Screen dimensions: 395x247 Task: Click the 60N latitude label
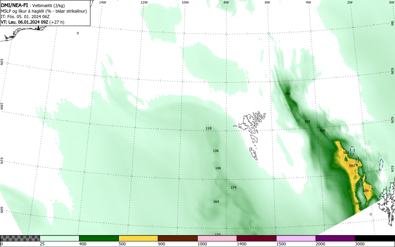(2, 210)
